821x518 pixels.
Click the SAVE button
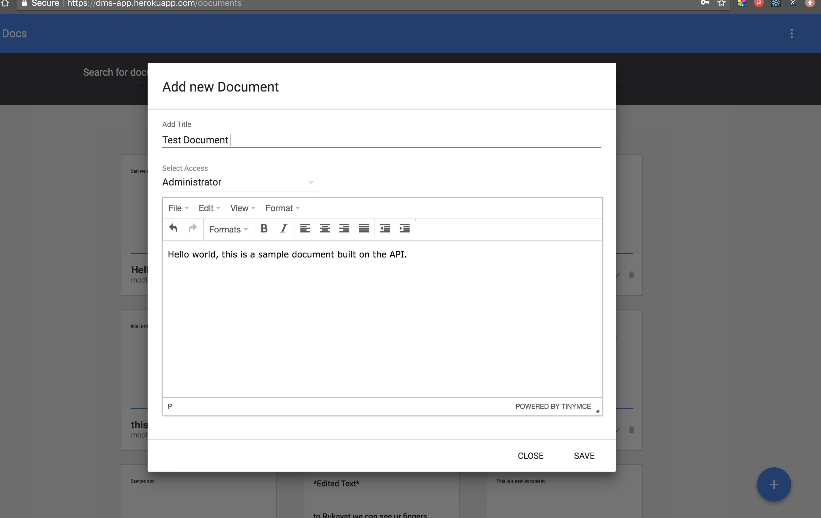584,455
